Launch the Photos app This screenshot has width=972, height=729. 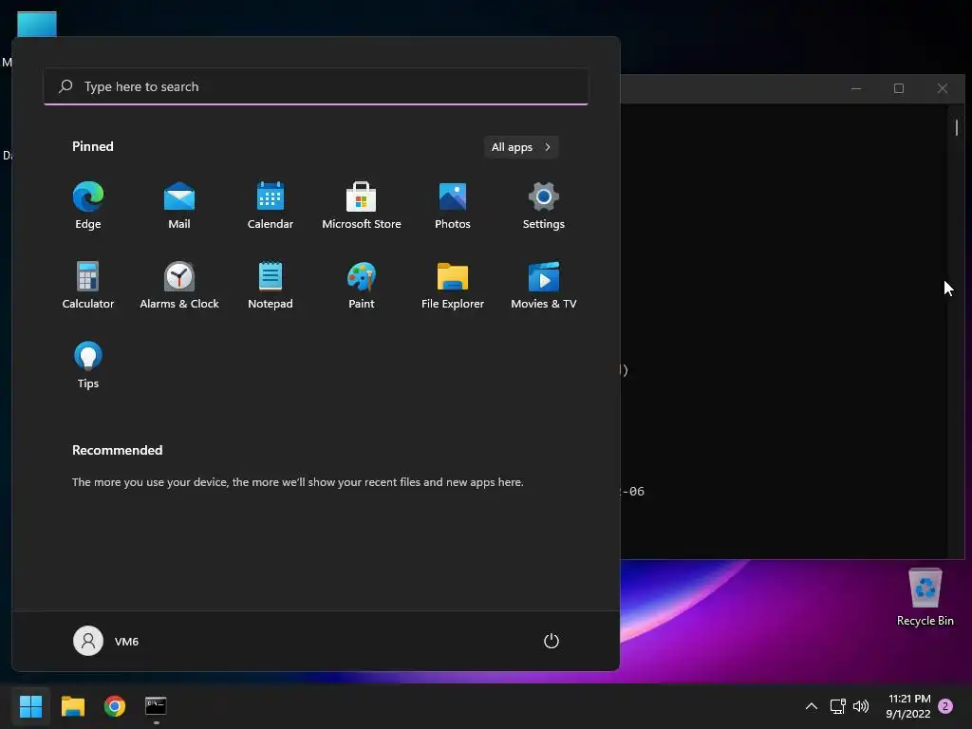coord(453,206)
